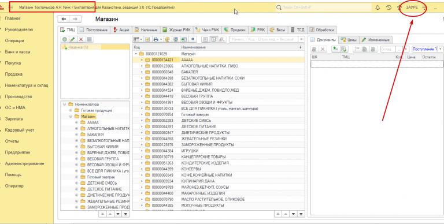Viewport: 444px width, 224px height.
Task: Click the balance scales icon in list toolbar
Action: pos(167,39)
